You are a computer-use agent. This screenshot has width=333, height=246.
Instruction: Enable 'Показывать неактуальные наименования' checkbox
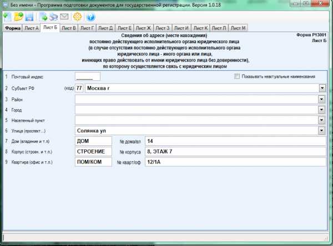[237, 76]
